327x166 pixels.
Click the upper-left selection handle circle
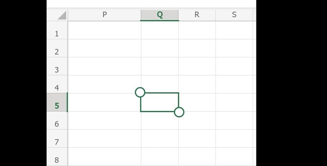140,92
